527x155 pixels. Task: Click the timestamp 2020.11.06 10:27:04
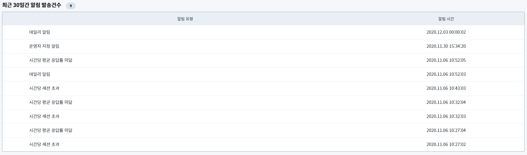coord(446,131)
